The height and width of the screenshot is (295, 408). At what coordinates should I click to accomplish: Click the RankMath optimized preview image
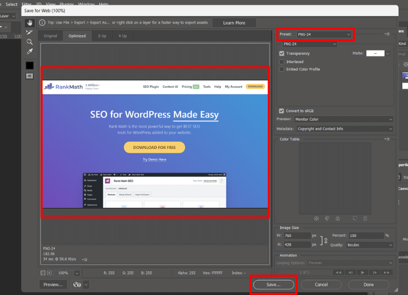point(155,144)
